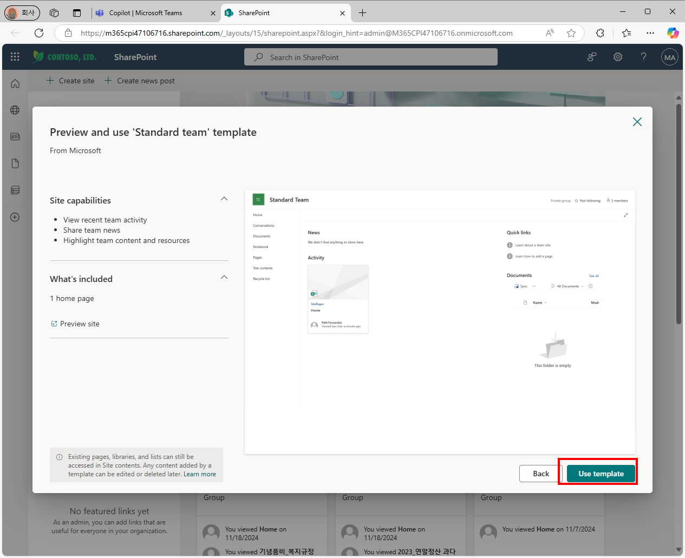Click the Use template button
Viewport: 685px width, 558px height.
point(601,474)
